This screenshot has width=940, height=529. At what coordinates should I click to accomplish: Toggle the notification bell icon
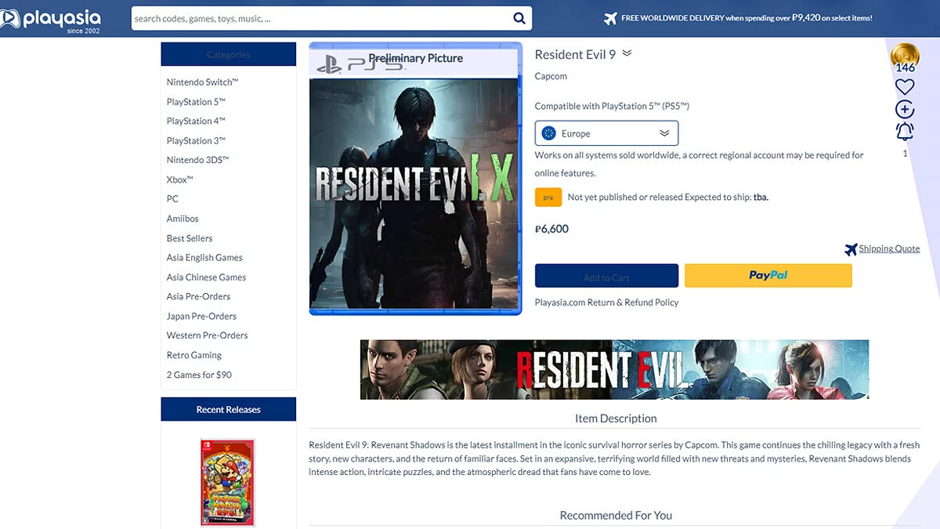pos(905,131)
